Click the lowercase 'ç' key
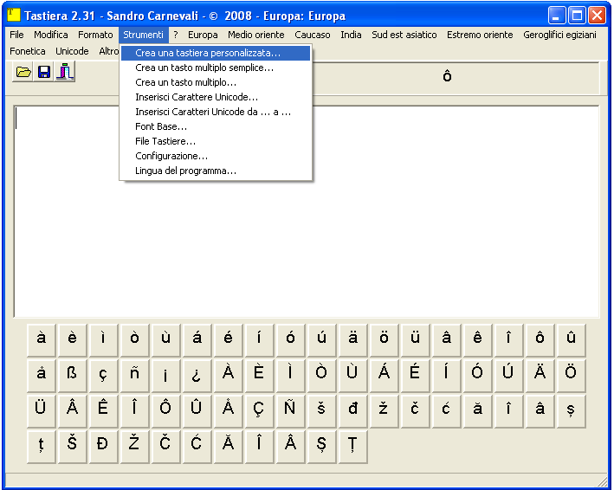The width and height of the screenshot is (614, 490). pos(103,375)
